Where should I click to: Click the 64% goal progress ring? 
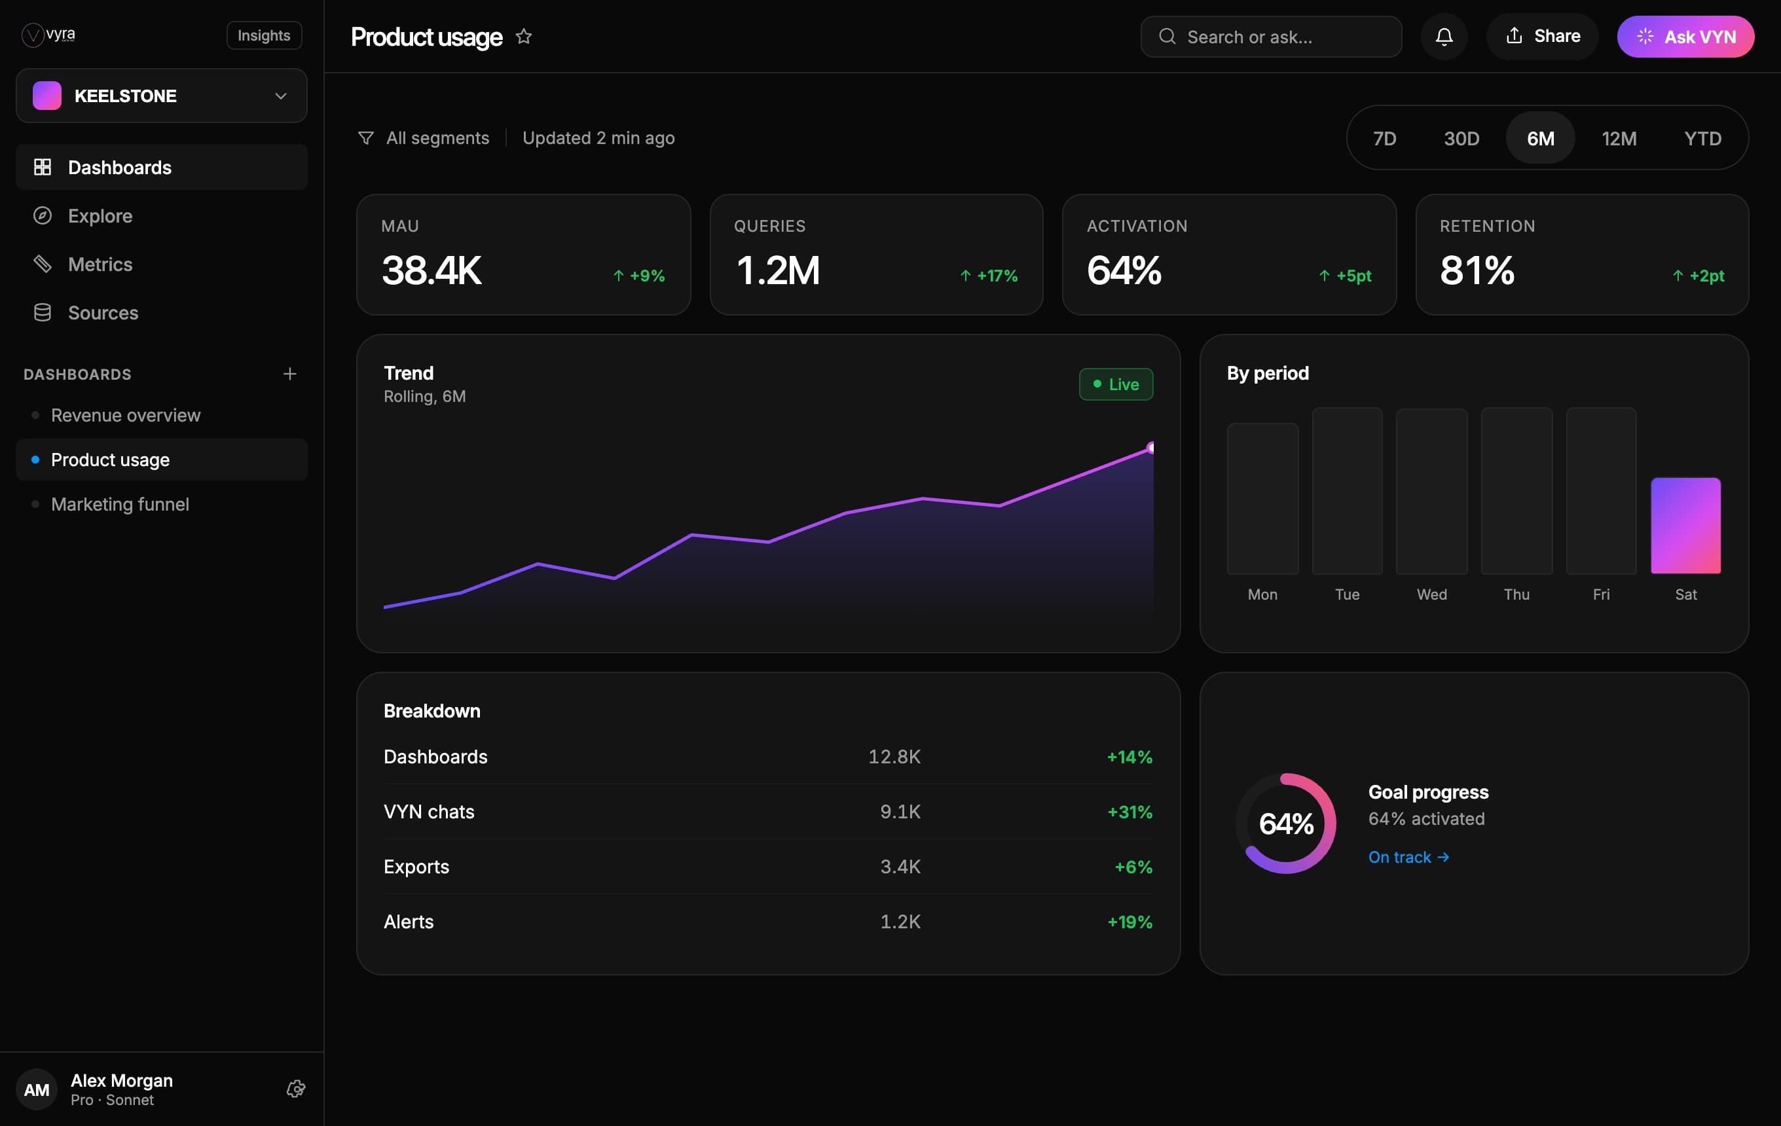click(1286, 824)
